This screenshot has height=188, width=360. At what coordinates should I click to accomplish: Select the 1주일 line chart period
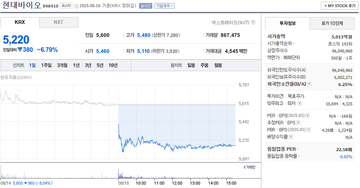tap(46, 65)
